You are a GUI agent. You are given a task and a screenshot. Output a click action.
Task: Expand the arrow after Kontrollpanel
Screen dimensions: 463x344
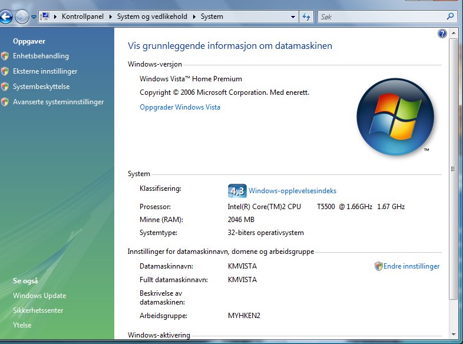point(110,16)
